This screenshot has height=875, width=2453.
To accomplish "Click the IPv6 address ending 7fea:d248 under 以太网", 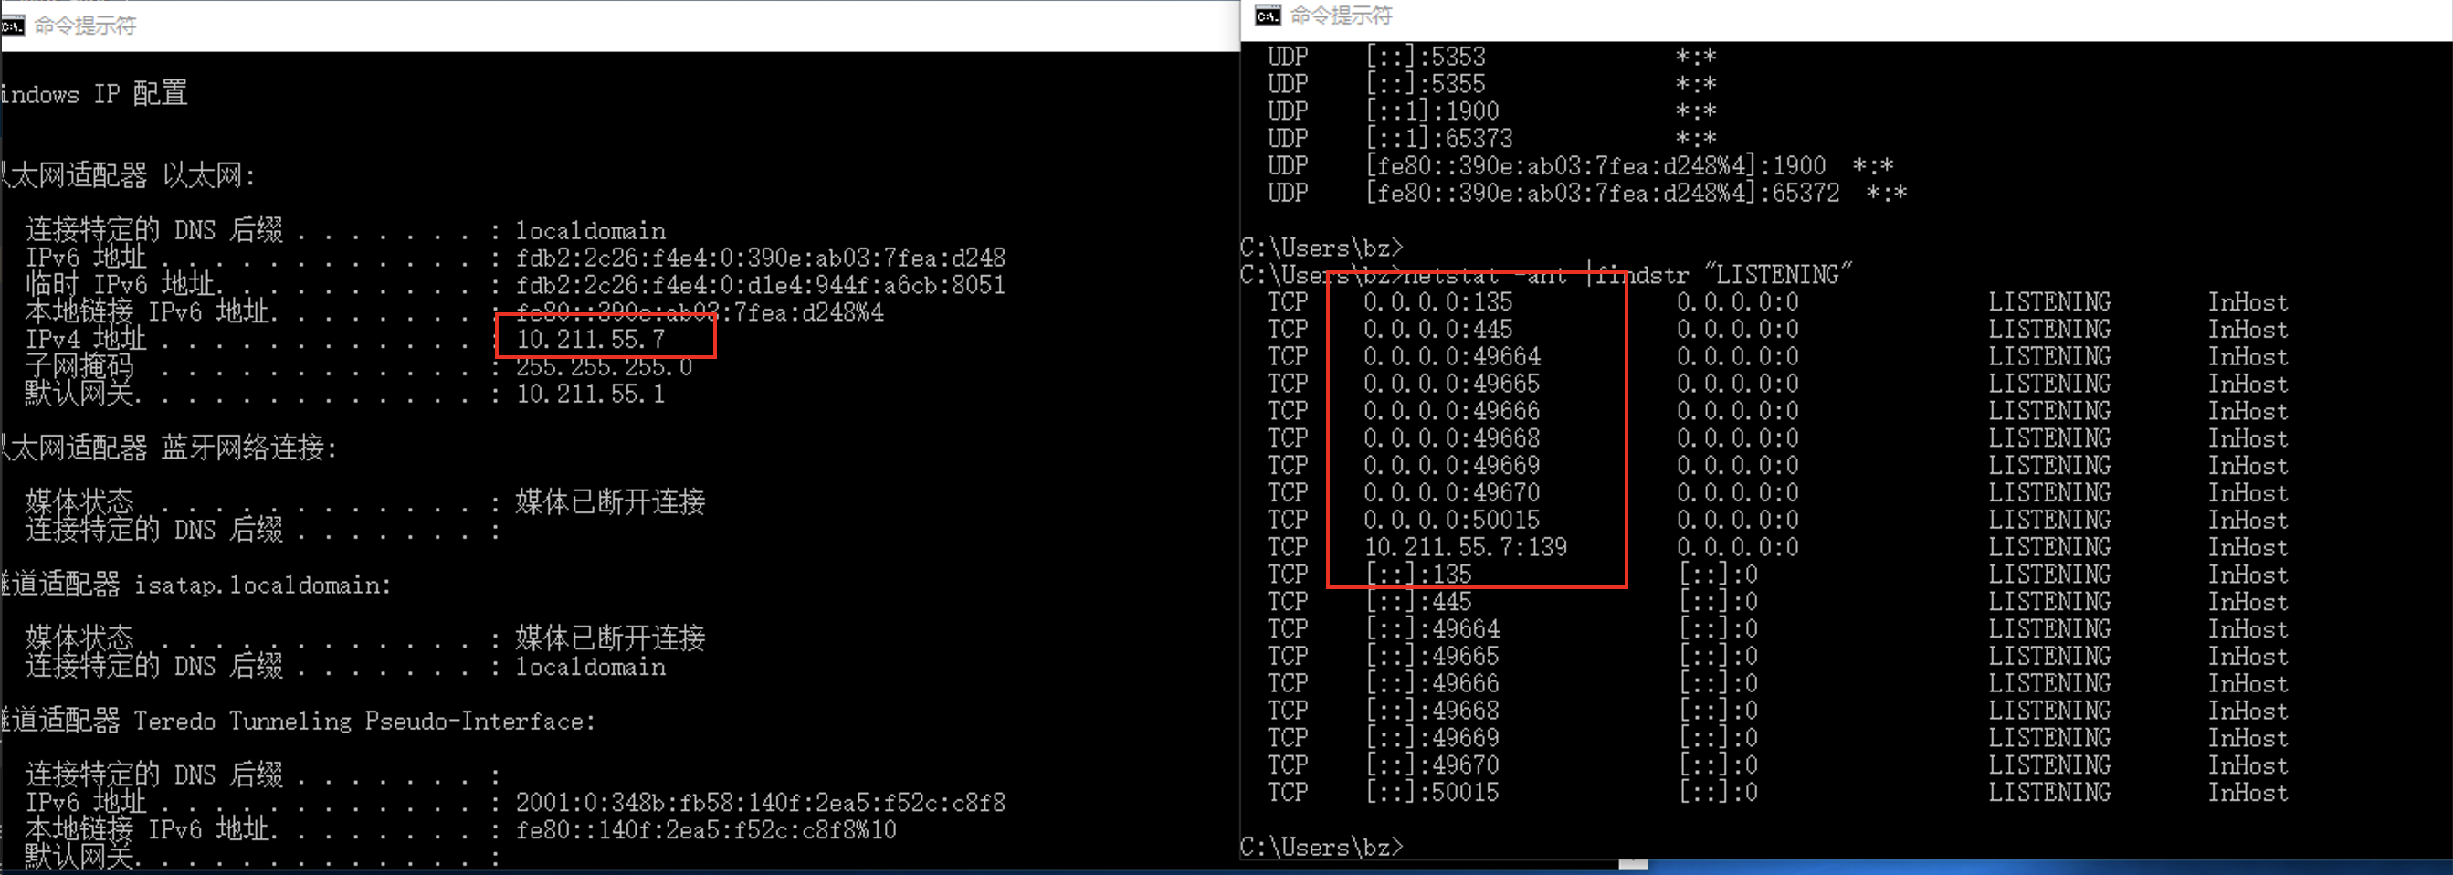I will [x=761, y=257].
